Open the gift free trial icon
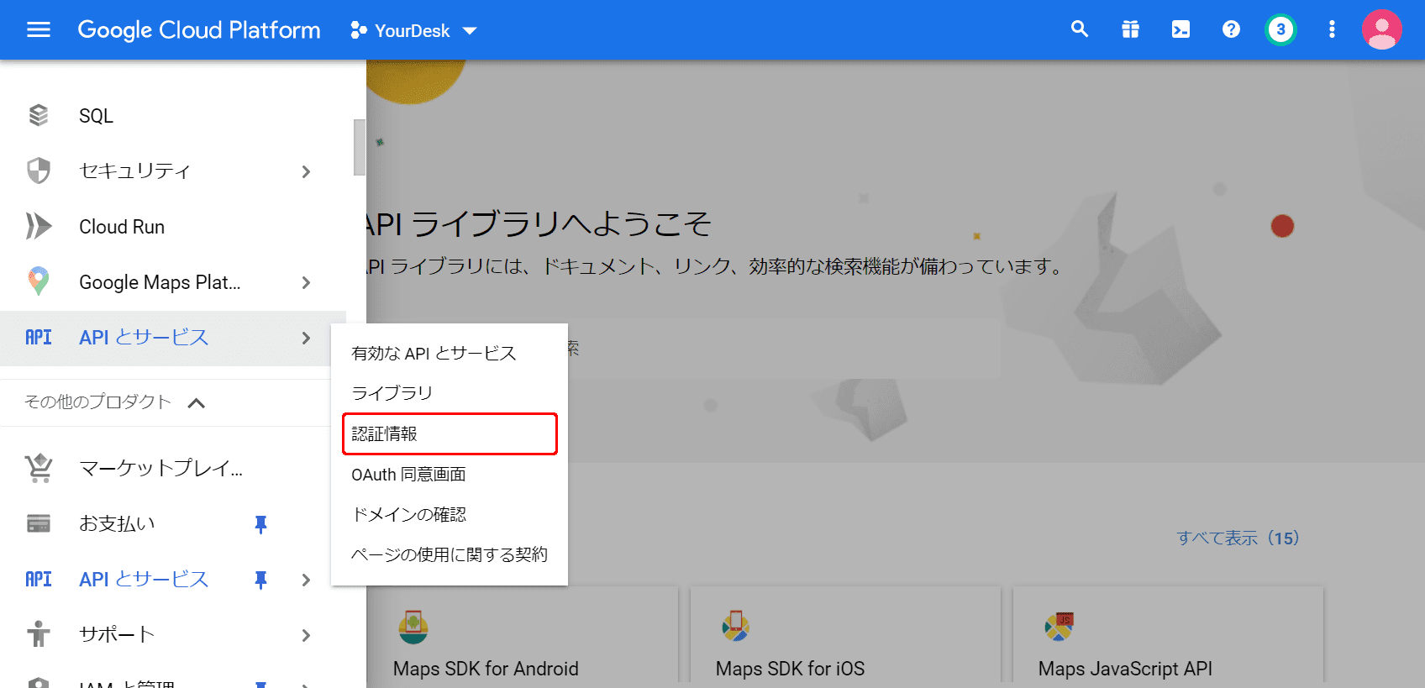 click(x=1130, y=29)
